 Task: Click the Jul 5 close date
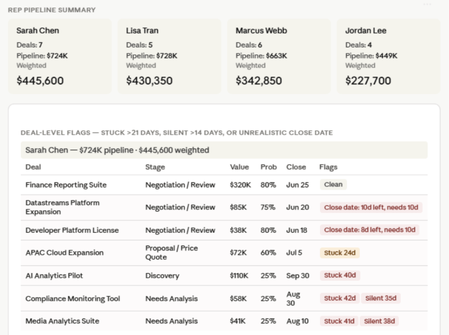pyautogui.click(x=294, y=253)
